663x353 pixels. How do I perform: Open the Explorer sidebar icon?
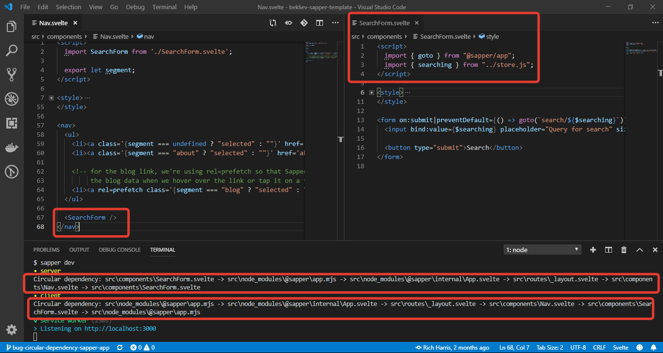[12, 27]
